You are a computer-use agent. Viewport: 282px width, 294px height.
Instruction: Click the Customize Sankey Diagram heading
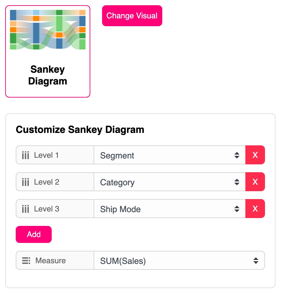tap(80, 130)
